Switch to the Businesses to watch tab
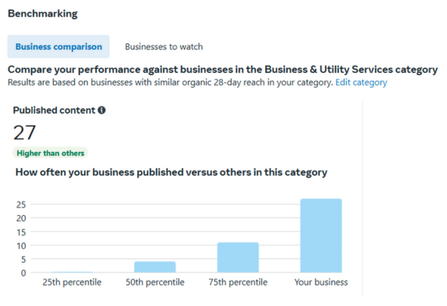This screenshot has height=306, width=447. tap(164, 46)
